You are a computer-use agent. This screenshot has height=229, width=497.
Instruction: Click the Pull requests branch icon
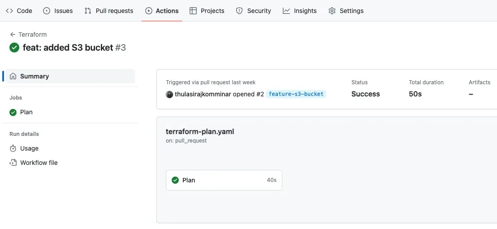point(88,11)
